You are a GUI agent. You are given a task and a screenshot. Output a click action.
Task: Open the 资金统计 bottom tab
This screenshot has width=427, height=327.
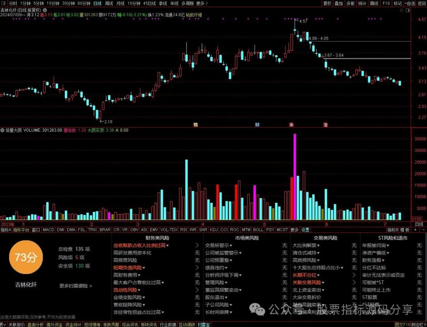[x=73, y=325]
